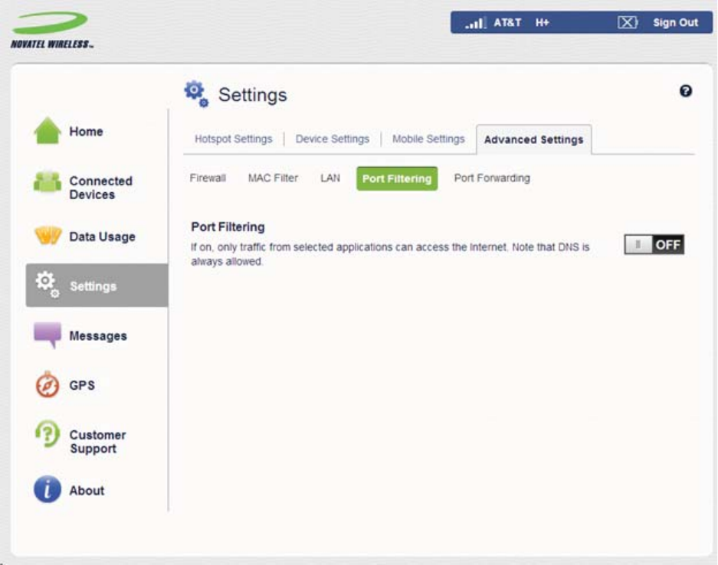This screenshot has width=718, height=565.
Task: Switch to Mobile Settings tab
Action: 428,139
